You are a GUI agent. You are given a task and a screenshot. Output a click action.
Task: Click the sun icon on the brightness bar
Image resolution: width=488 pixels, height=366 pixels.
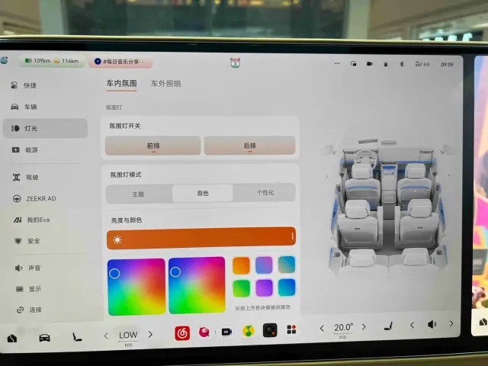tap(117, 240)
